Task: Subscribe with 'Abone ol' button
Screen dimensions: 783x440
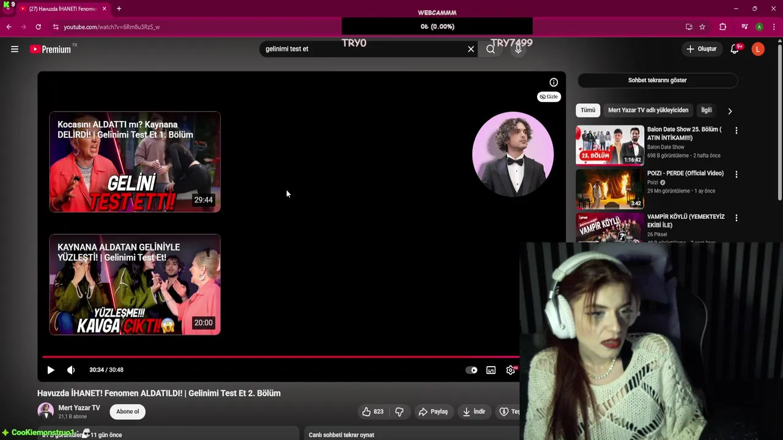Action: [x=128, y=411]
